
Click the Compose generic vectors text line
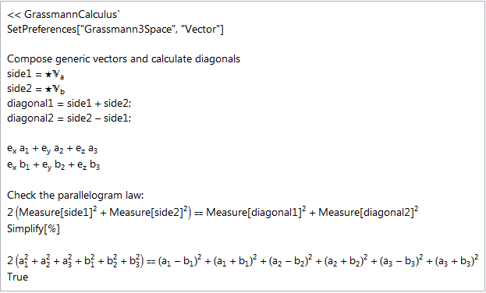pyautogui.click(x=123, y=58)
